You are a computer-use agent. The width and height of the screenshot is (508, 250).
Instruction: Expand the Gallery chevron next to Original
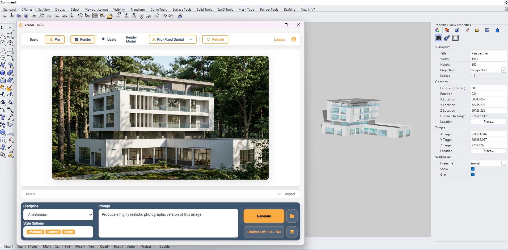pos(279,194)
